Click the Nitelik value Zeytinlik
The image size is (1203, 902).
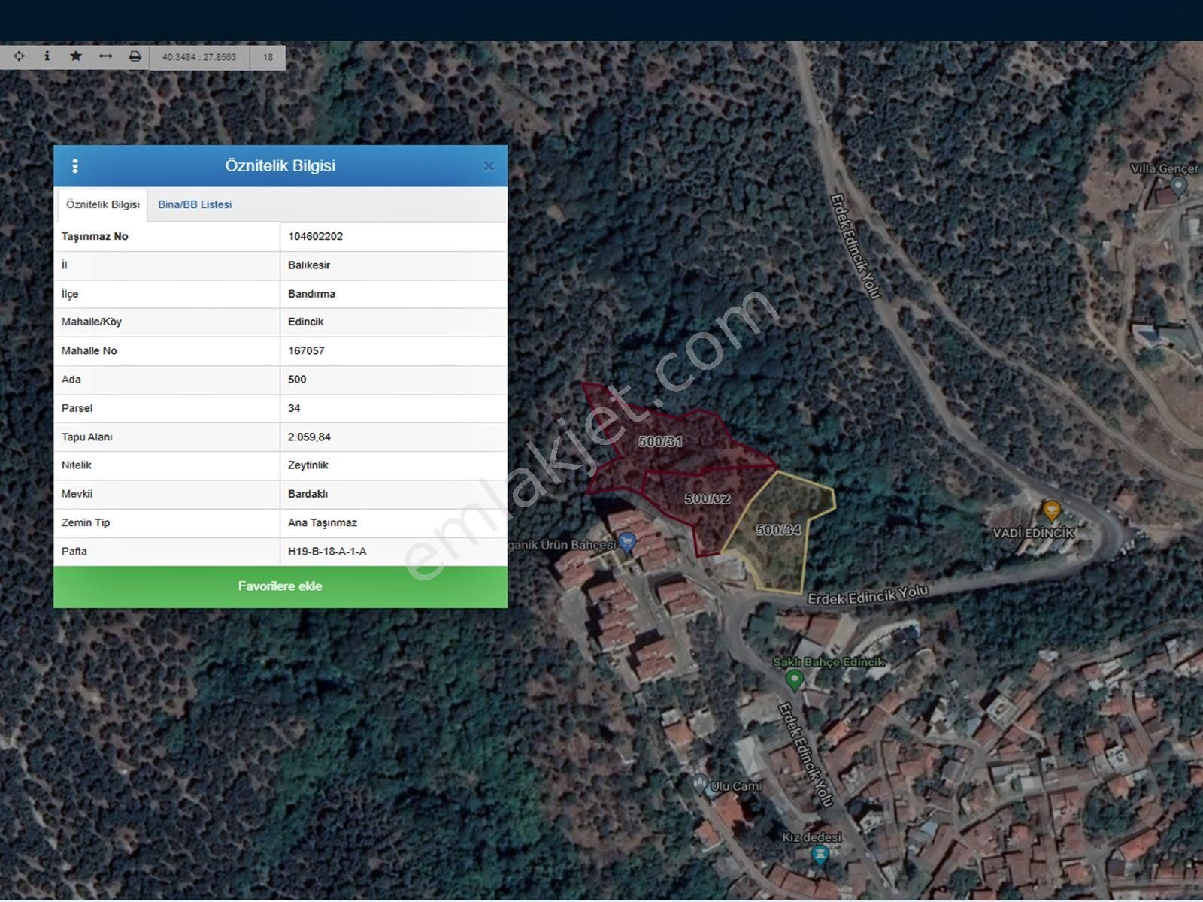point(308,465)
